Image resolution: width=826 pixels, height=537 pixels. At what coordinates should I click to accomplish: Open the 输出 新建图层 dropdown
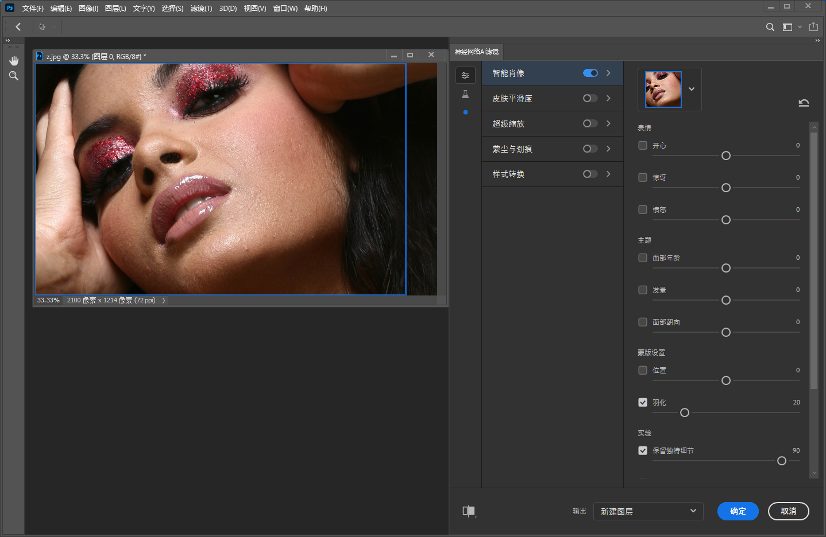point(648,511)
